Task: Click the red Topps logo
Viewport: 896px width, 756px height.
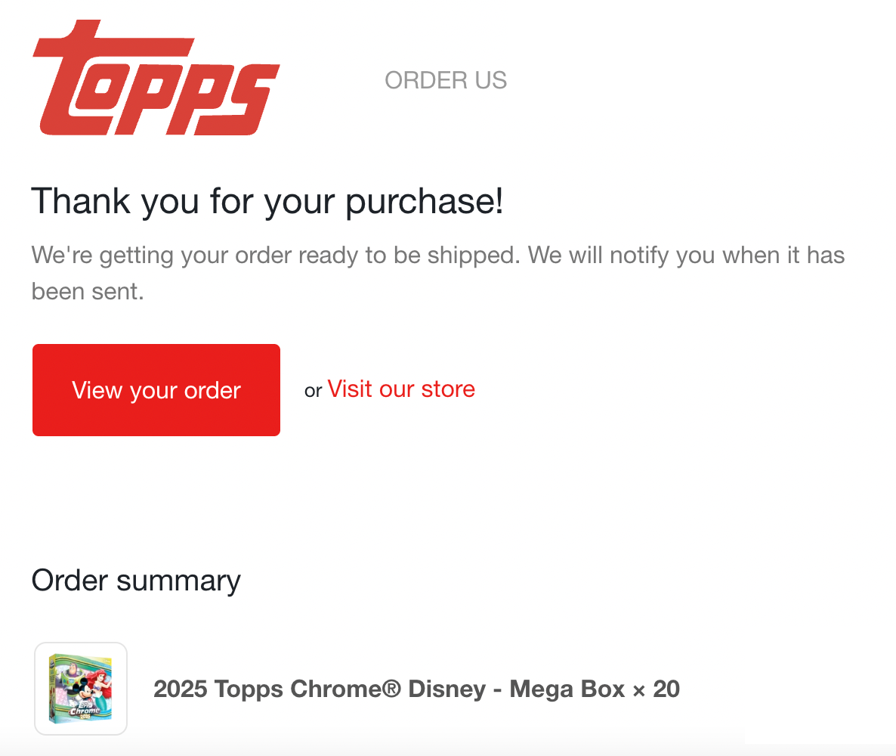Action: (x=156, y=78)
